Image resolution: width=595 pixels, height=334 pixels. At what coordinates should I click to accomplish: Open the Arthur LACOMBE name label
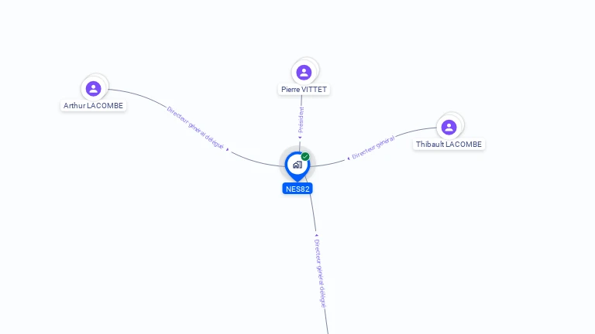click(x=93, y=106)
